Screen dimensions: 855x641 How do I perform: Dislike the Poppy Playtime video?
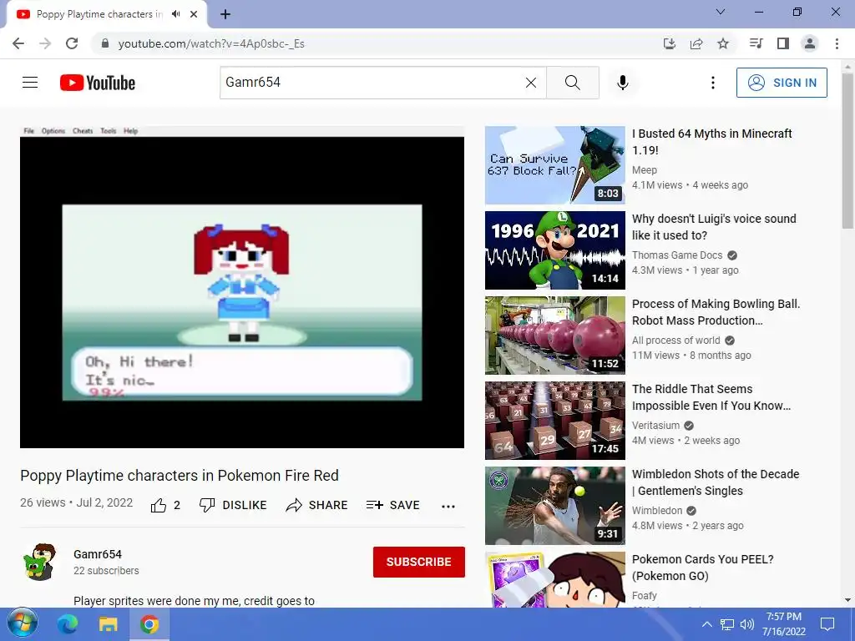tap(233, 505)
